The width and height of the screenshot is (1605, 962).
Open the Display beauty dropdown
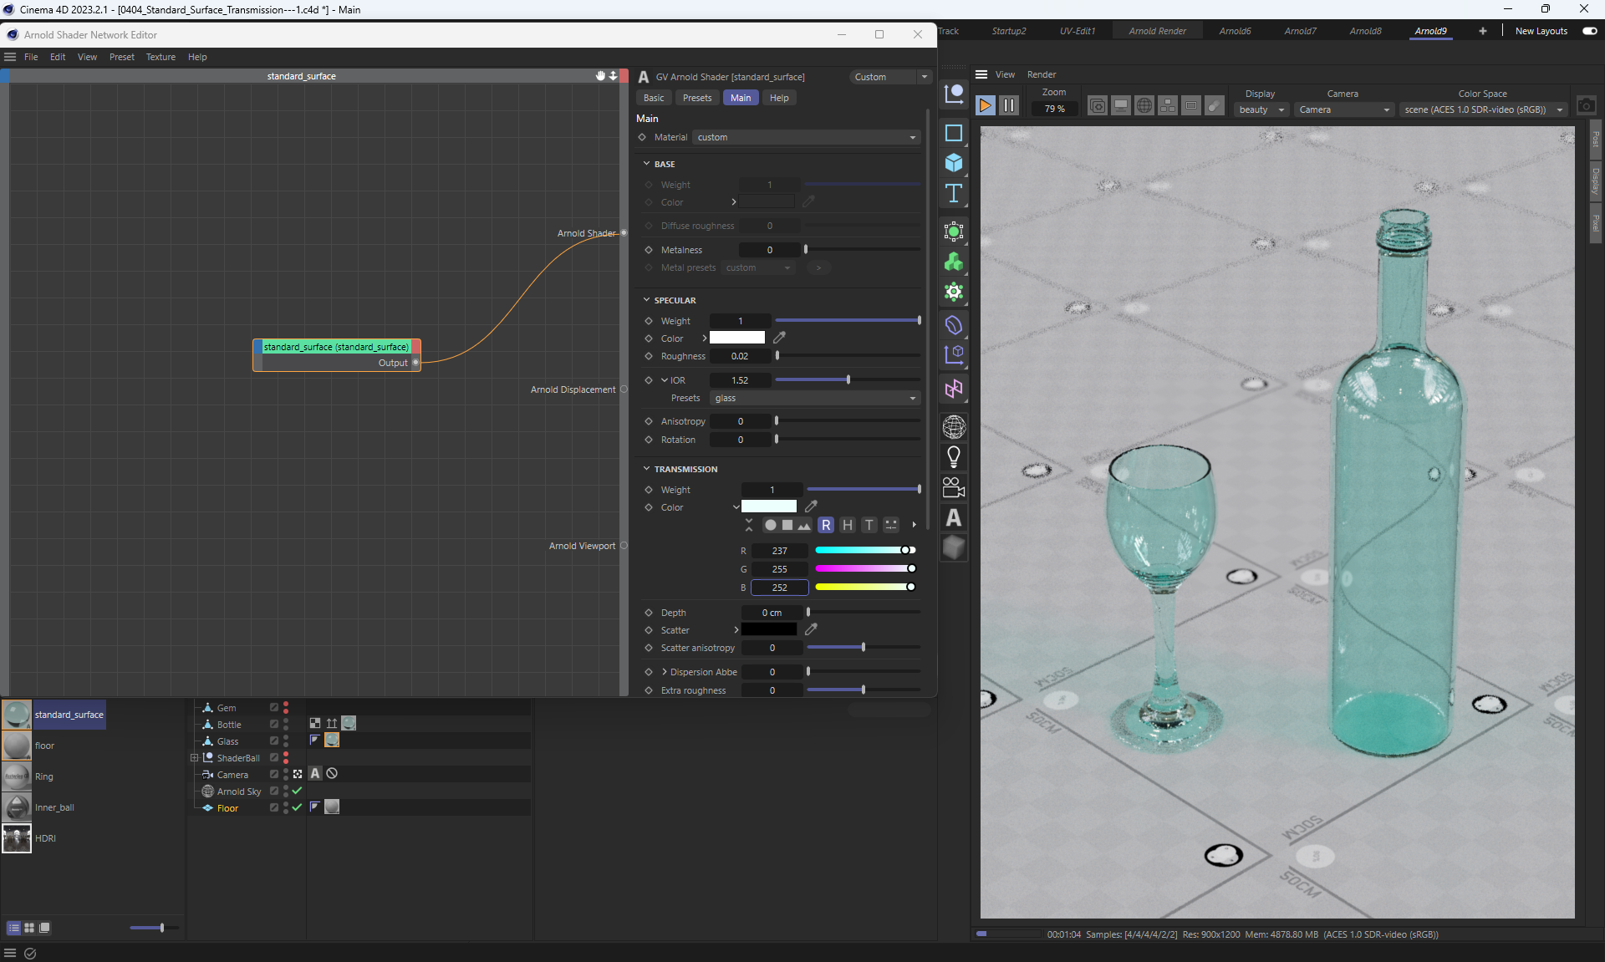(1261, 109)
